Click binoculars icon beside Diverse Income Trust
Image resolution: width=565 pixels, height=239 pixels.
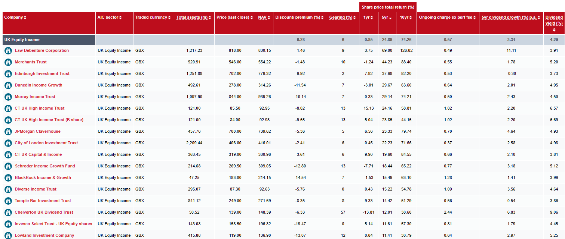point(8,189)
